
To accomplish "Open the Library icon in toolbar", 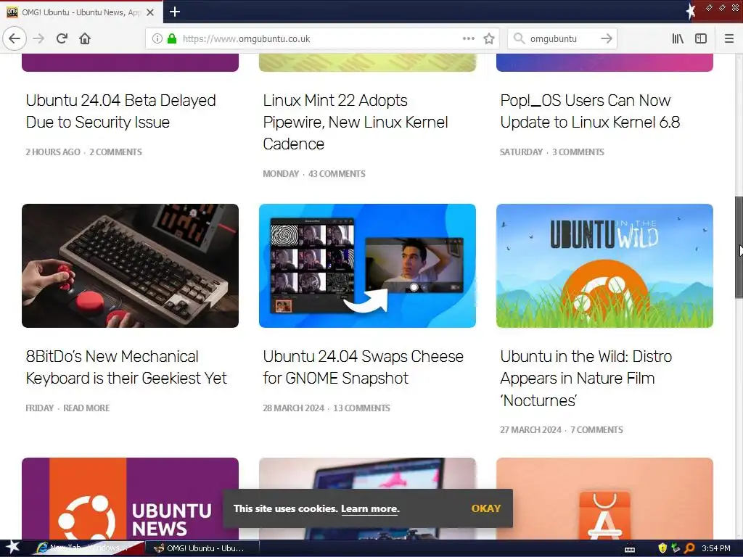I will point(678,39).
